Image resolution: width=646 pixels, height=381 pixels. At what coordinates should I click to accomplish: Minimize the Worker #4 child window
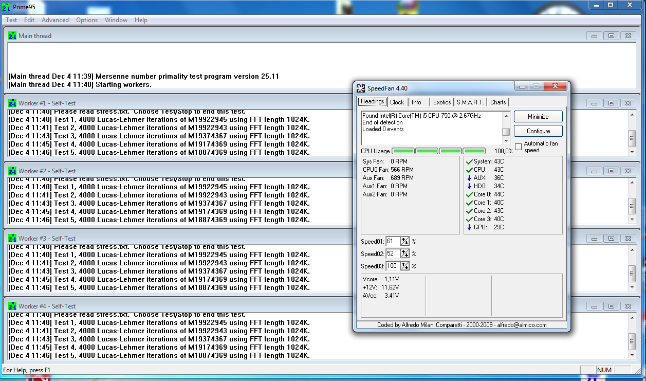point(595,306)
